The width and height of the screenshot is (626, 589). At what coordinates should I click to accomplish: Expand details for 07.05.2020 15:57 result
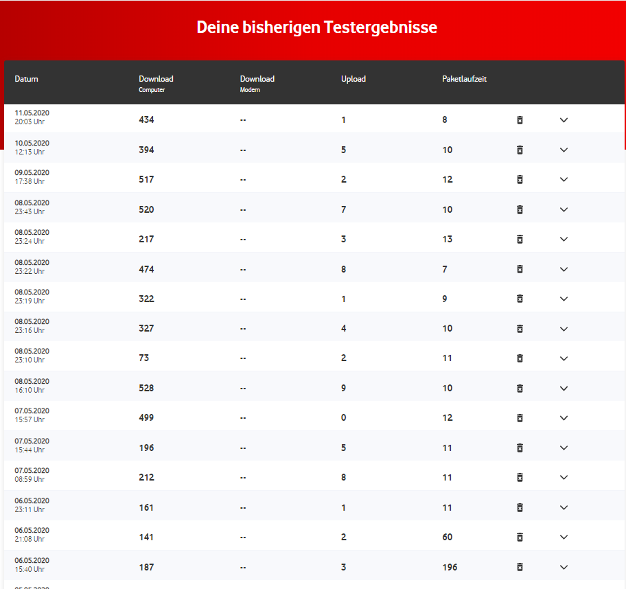click(x=564, y=418)
